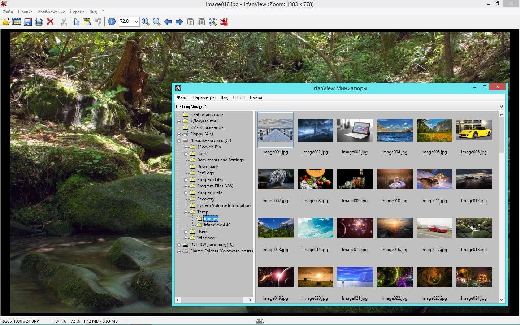Open the Изображение menu
The image size is (520, 325).
coord(51,12)
